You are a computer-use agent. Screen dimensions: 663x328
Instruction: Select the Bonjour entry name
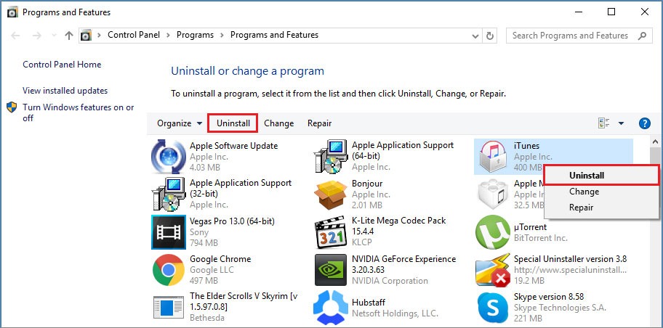(367, 184)
